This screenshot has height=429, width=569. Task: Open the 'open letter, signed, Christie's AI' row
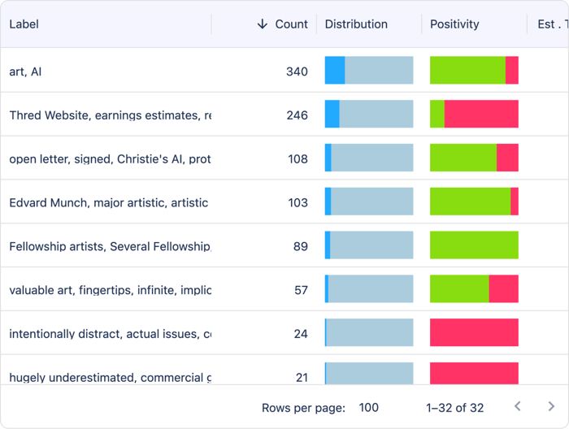110,159
